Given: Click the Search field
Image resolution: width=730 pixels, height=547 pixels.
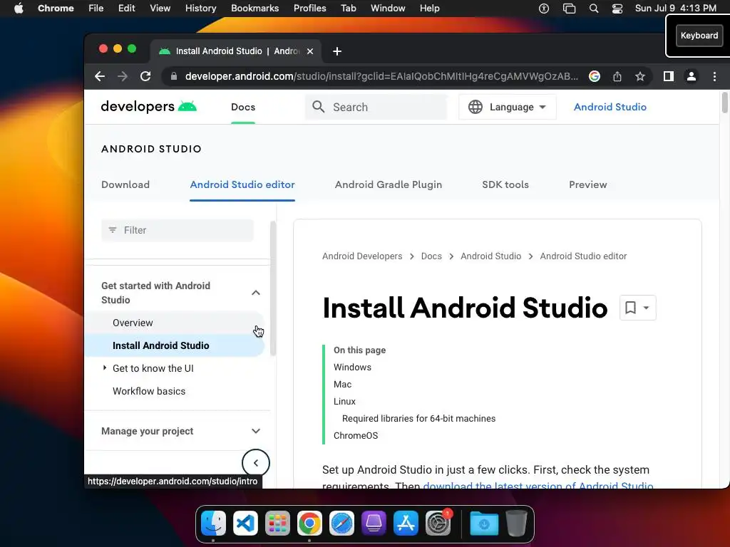Looking at the screenshot, I should coord(376,107).
